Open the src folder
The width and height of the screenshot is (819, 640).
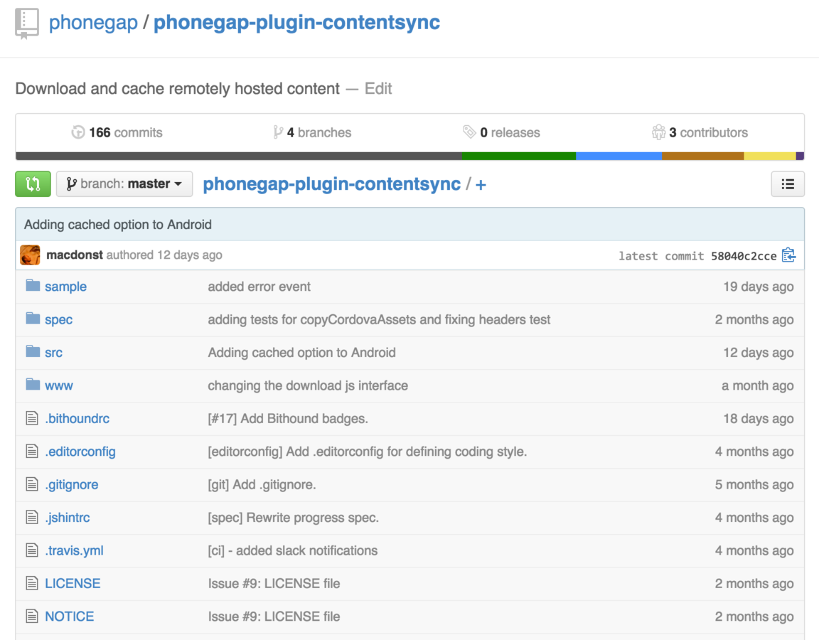53,352
